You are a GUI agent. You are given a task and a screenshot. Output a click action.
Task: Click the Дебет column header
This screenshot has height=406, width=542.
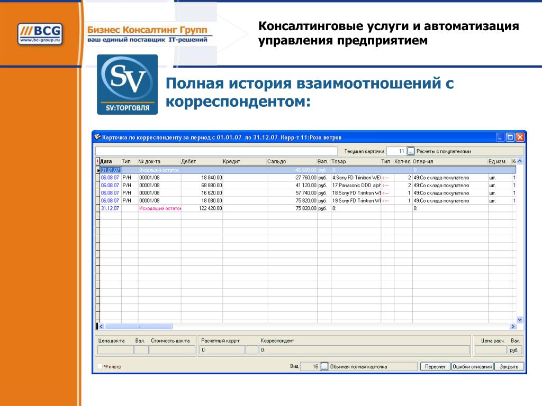(x=201, y=161)
